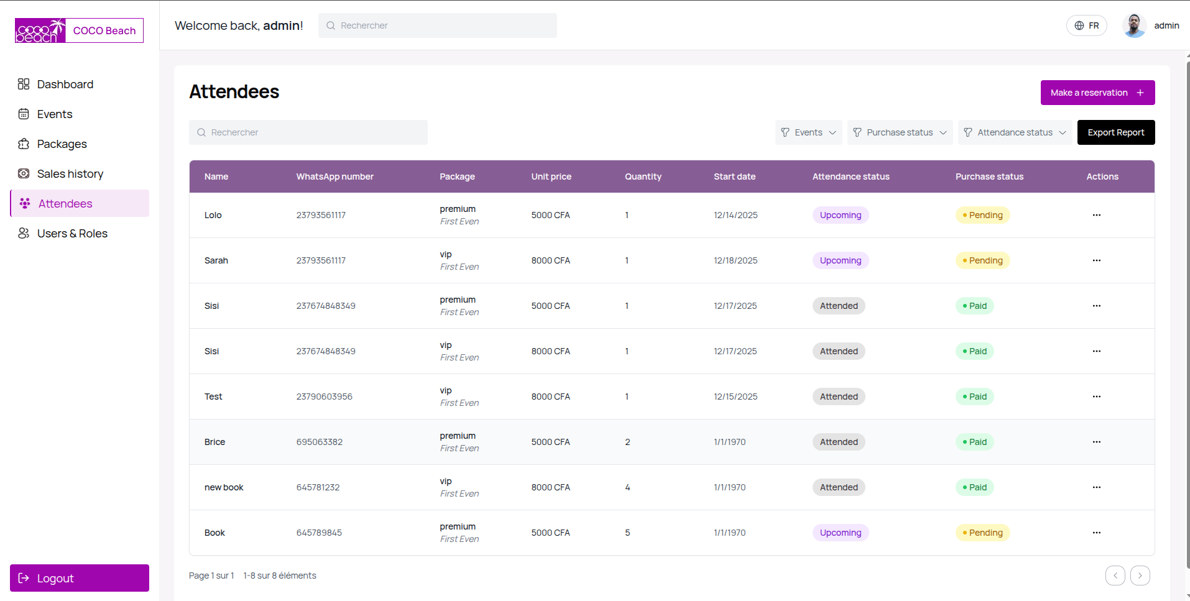Open the Dashboard page from the sidebar
1190x601 pixels.
(x=65, y=84)
